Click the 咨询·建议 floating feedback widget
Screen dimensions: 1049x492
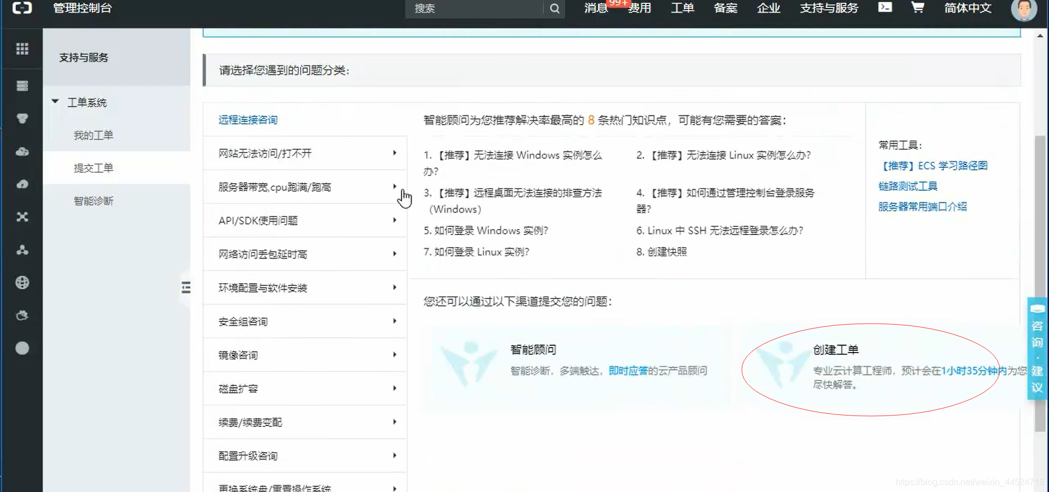pyautogui.click(x=1037, y=348)
